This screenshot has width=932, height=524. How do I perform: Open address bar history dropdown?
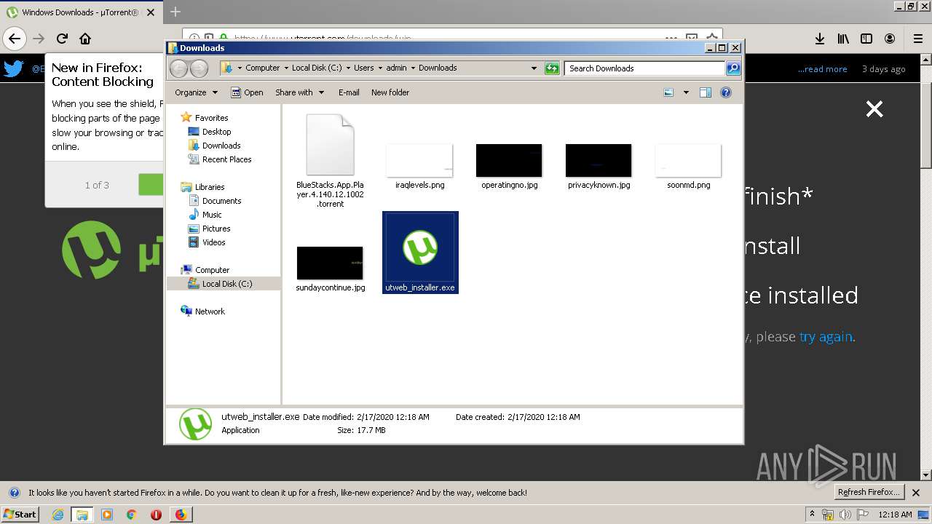pos(534,68)
